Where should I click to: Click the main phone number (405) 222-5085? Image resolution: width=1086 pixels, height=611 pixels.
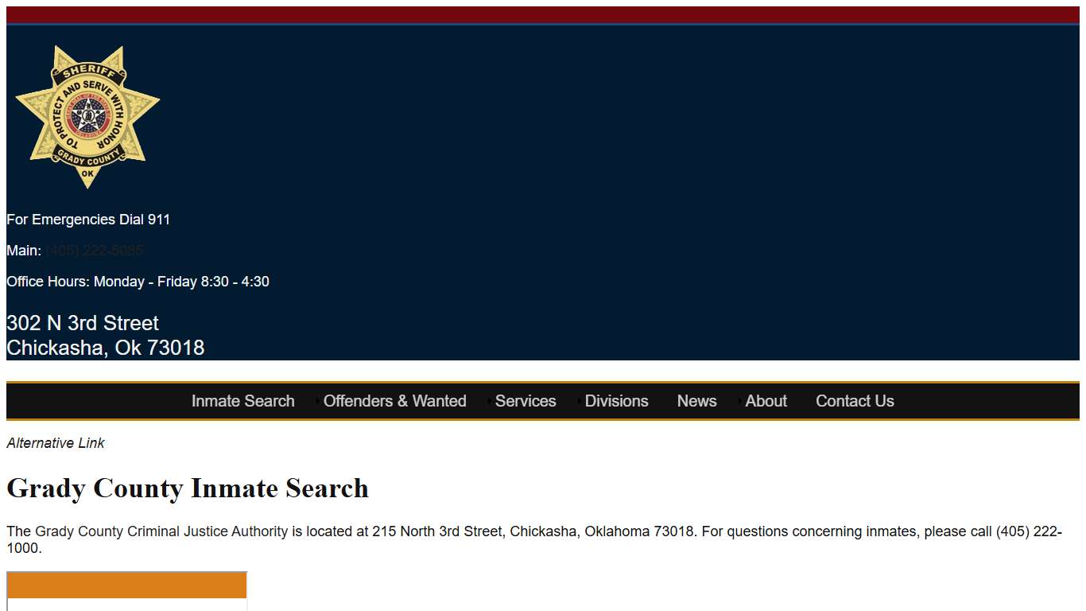click(94, 250)
